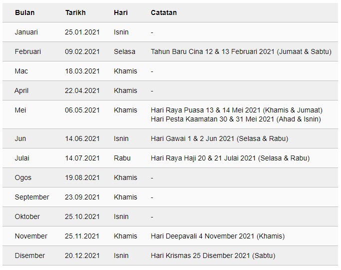Click the date 14.07.2021
The image size is (341, 270).
click(x=82, y=158)
